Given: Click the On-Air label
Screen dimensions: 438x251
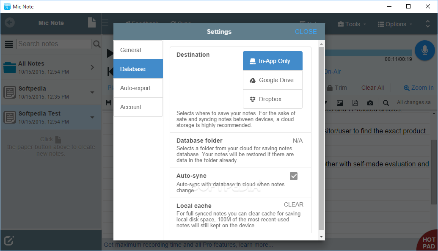Looking at the screenshot, I should coord(333,72).
